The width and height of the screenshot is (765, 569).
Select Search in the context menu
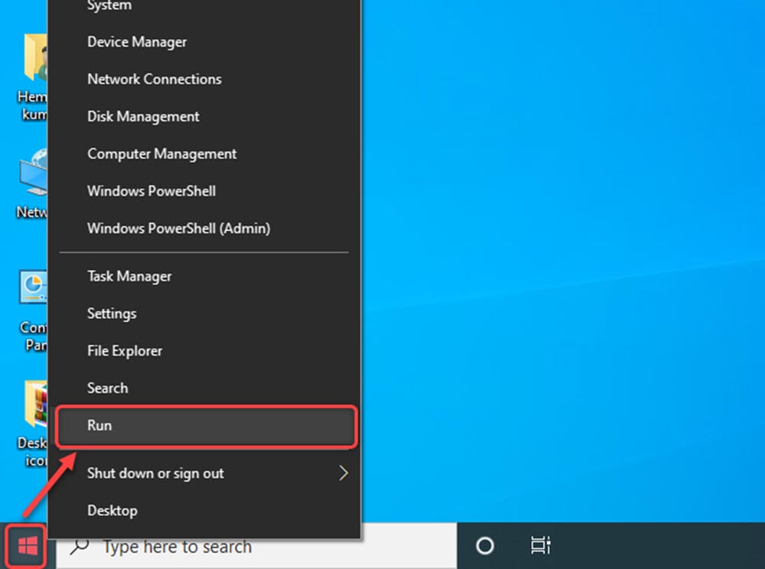(204, 388)
